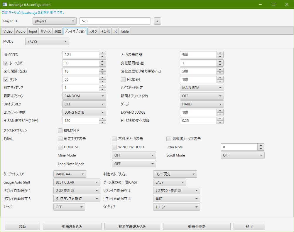Screen dimensions: 294x232
Task: Increase リフト value with up arrow
Action: [x=102, y=78]
